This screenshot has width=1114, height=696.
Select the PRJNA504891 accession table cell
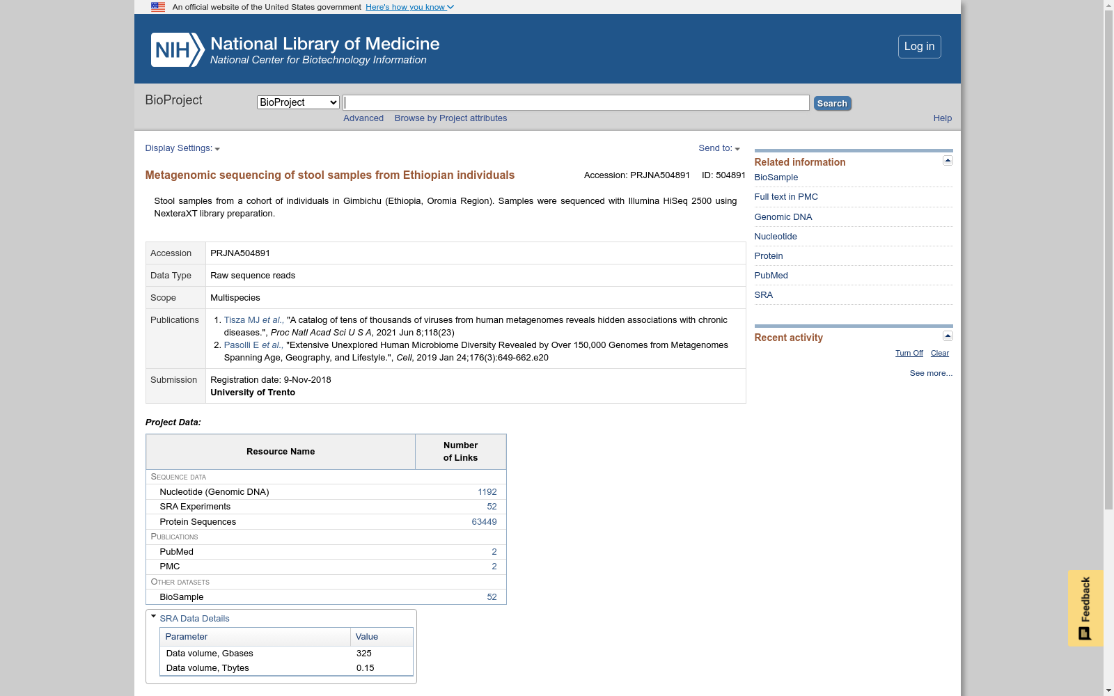476,253
